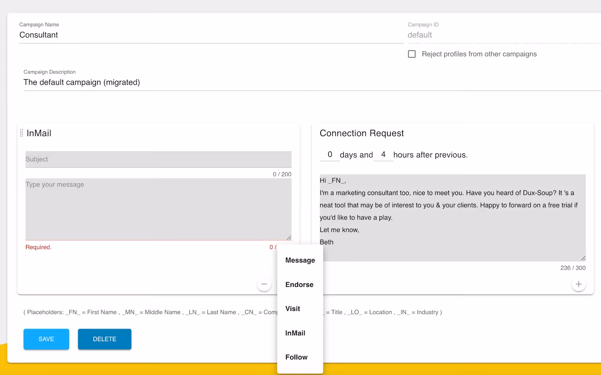Choose Follow from the action menu
601x375 pixels.
click(x=300, y=357)
